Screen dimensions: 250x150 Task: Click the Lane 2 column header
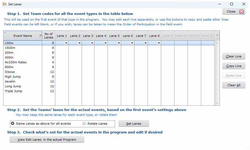(75, 35)
